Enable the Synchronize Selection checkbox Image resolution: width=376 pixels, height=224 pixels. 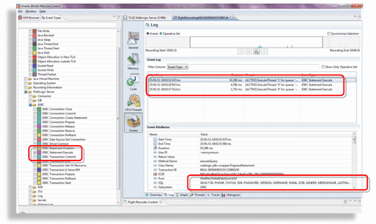[x=328, y=34]
